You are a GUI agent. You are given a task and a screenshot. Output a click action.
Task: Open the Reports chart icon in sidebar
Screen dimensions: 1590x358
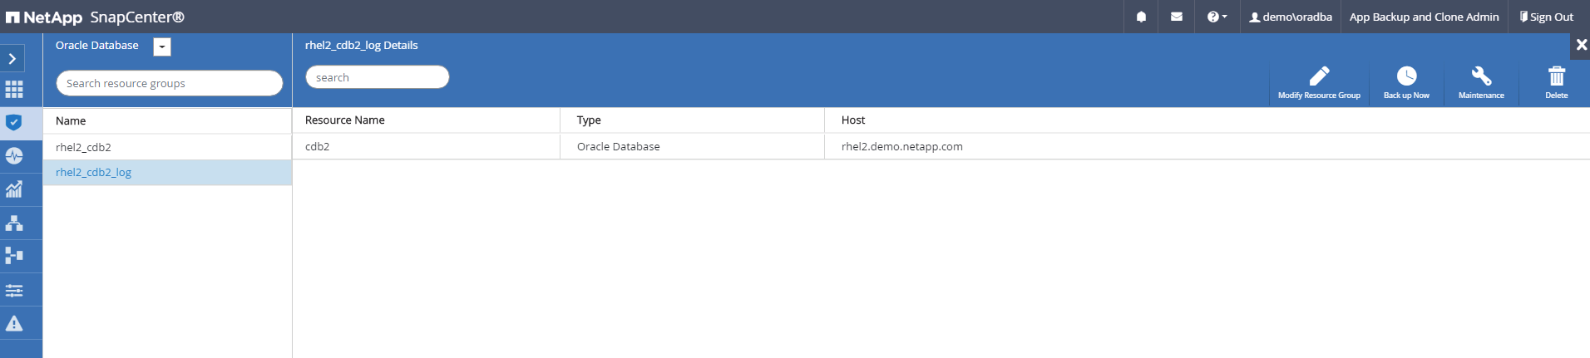[x=14, y=189]
